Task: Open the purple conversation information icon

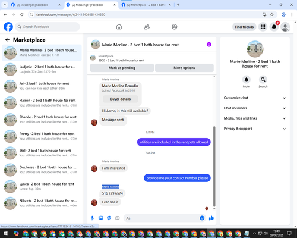Action: (209, 45)
